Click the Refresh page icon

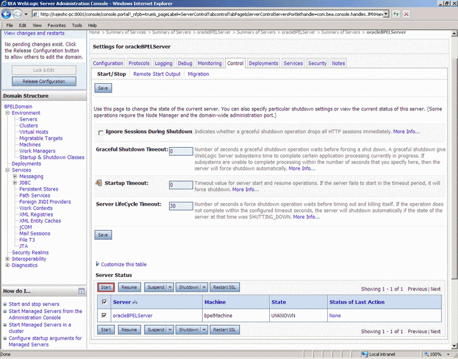pyautogui.click(x=396, y=14)
